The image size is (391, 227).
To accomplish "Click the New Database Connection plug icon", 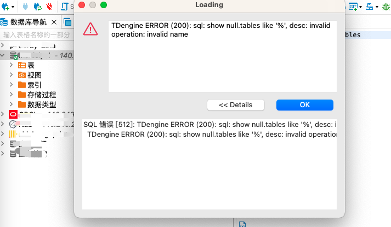I will (5, 7).
